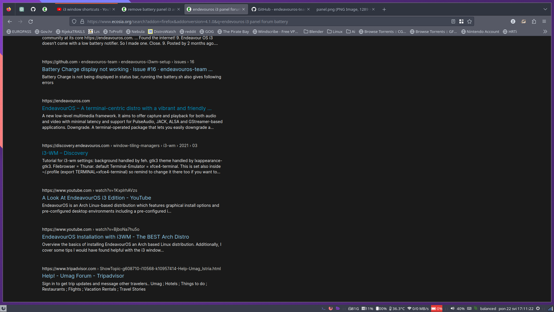This screenshot has height=312, width=554.
Task: Click the shield tracking protection icon
Action: click(x=74, y=21)
